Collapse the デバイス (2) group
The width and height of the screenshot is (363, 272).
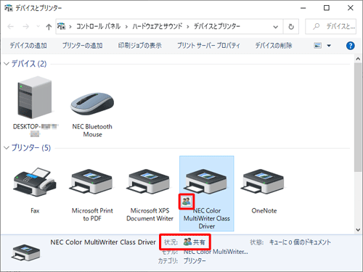pyautogui.click(x=7, y=64)
